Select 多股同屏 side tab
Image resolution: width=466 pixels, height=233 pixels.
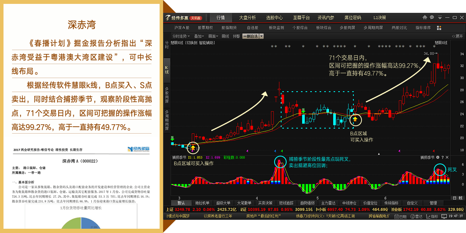click(167, 95)
